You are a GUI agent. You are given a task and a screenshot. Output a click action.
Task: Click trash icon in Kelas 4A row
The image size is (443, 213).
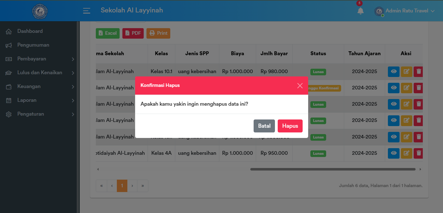point(418,153)
